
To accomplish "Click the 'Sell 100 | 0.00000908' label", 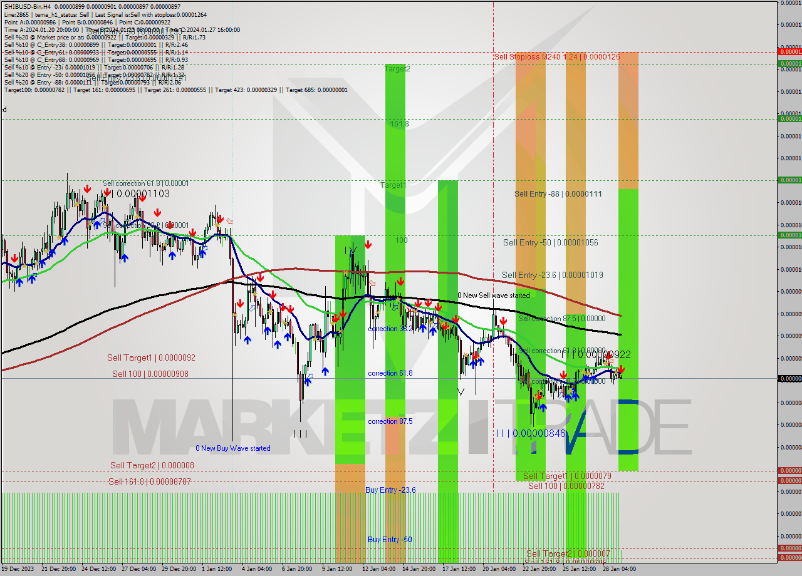I will click(x=150, y=374).
